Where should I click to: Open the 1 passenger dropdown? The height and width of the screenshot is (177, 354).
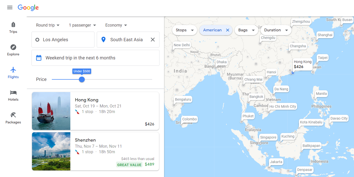(x=83, y=25)
